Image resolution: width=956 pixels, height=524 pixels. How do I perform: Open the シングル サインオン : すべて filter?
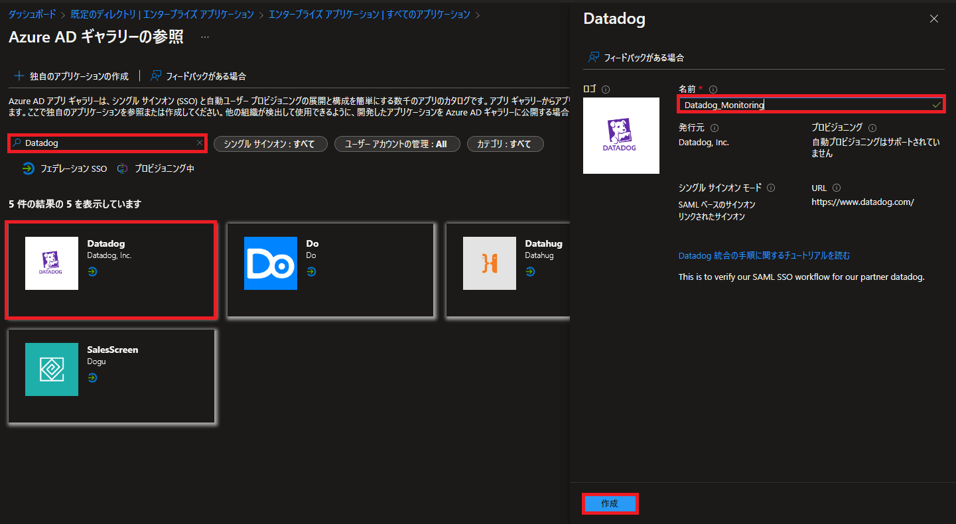[271, 144]
